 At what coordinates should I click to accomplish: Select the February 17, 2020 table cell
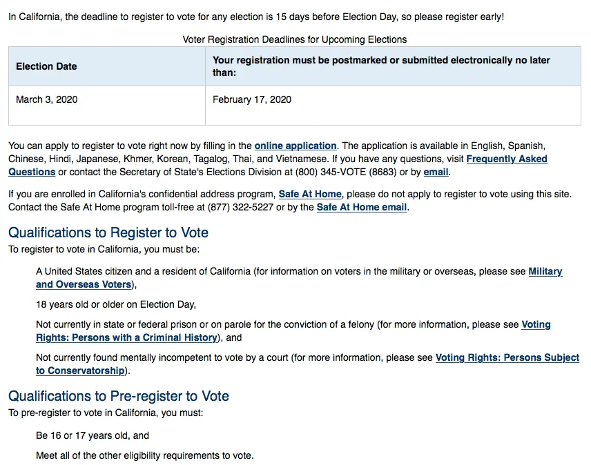pyautogui.click(x=252, y=99)
